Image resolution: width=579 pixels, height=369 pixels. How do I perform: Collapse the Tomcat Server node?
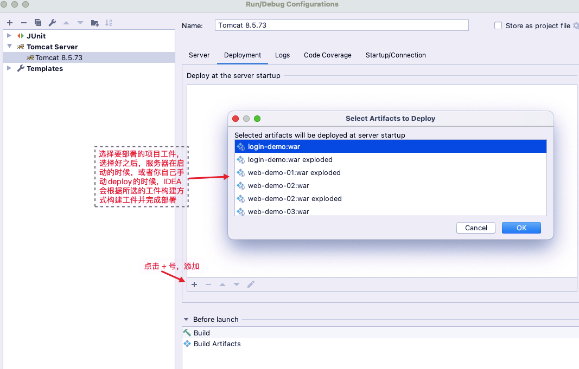point(9,47)
